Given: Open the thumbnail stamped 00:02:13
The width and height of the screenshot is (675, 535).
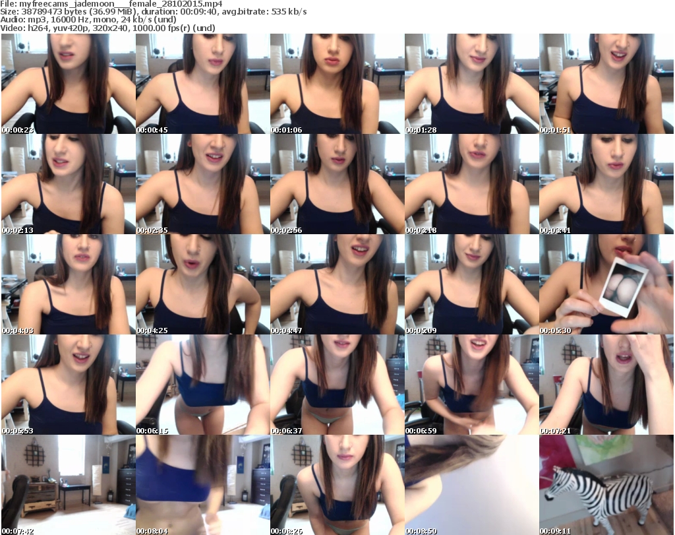Looking at the screenshot, I should coord(69,184).
